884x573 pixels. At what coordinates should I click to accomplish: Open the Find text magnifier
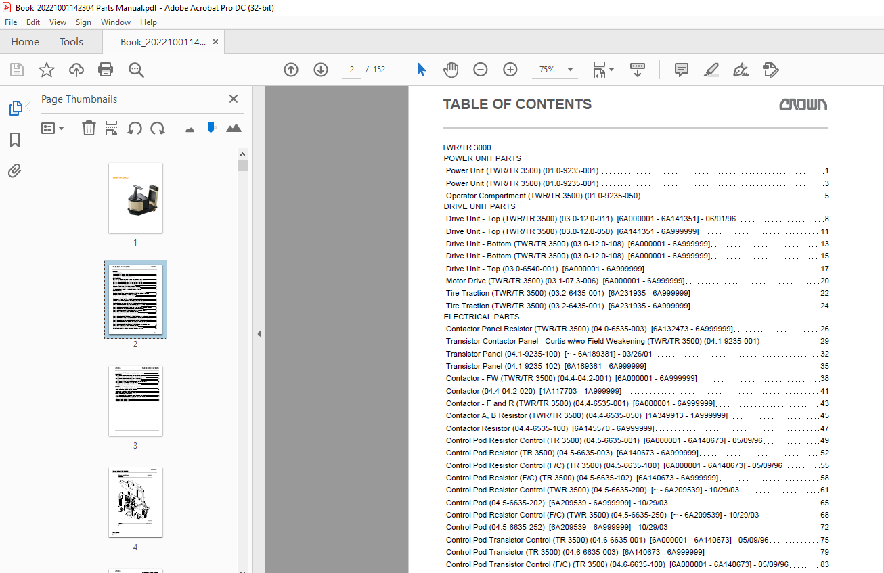click(136, 70)
